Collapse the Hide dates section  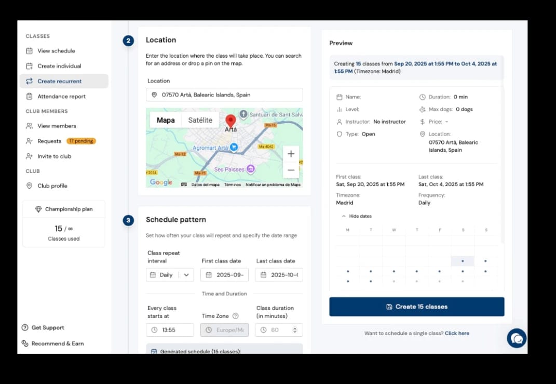click(x=357, y=216)
